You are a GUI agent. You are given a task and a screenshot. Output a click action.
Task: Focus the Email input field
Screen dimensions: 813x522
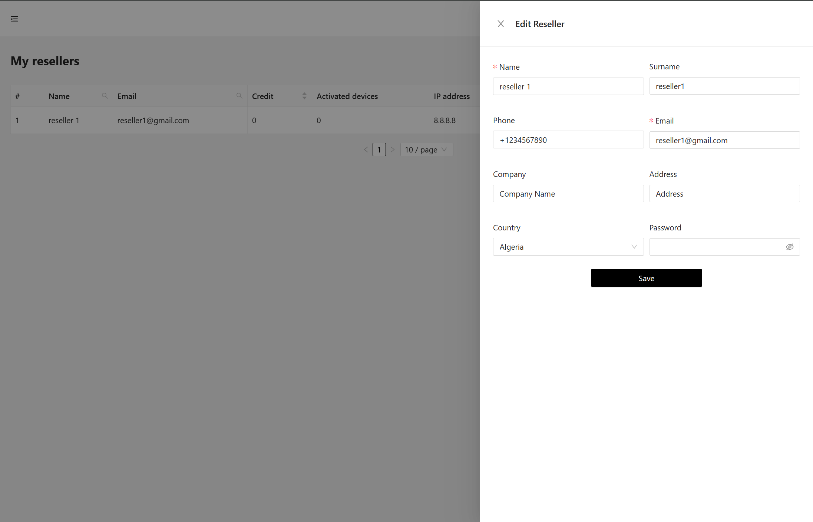pyautogui.click(x=724, y=140)
